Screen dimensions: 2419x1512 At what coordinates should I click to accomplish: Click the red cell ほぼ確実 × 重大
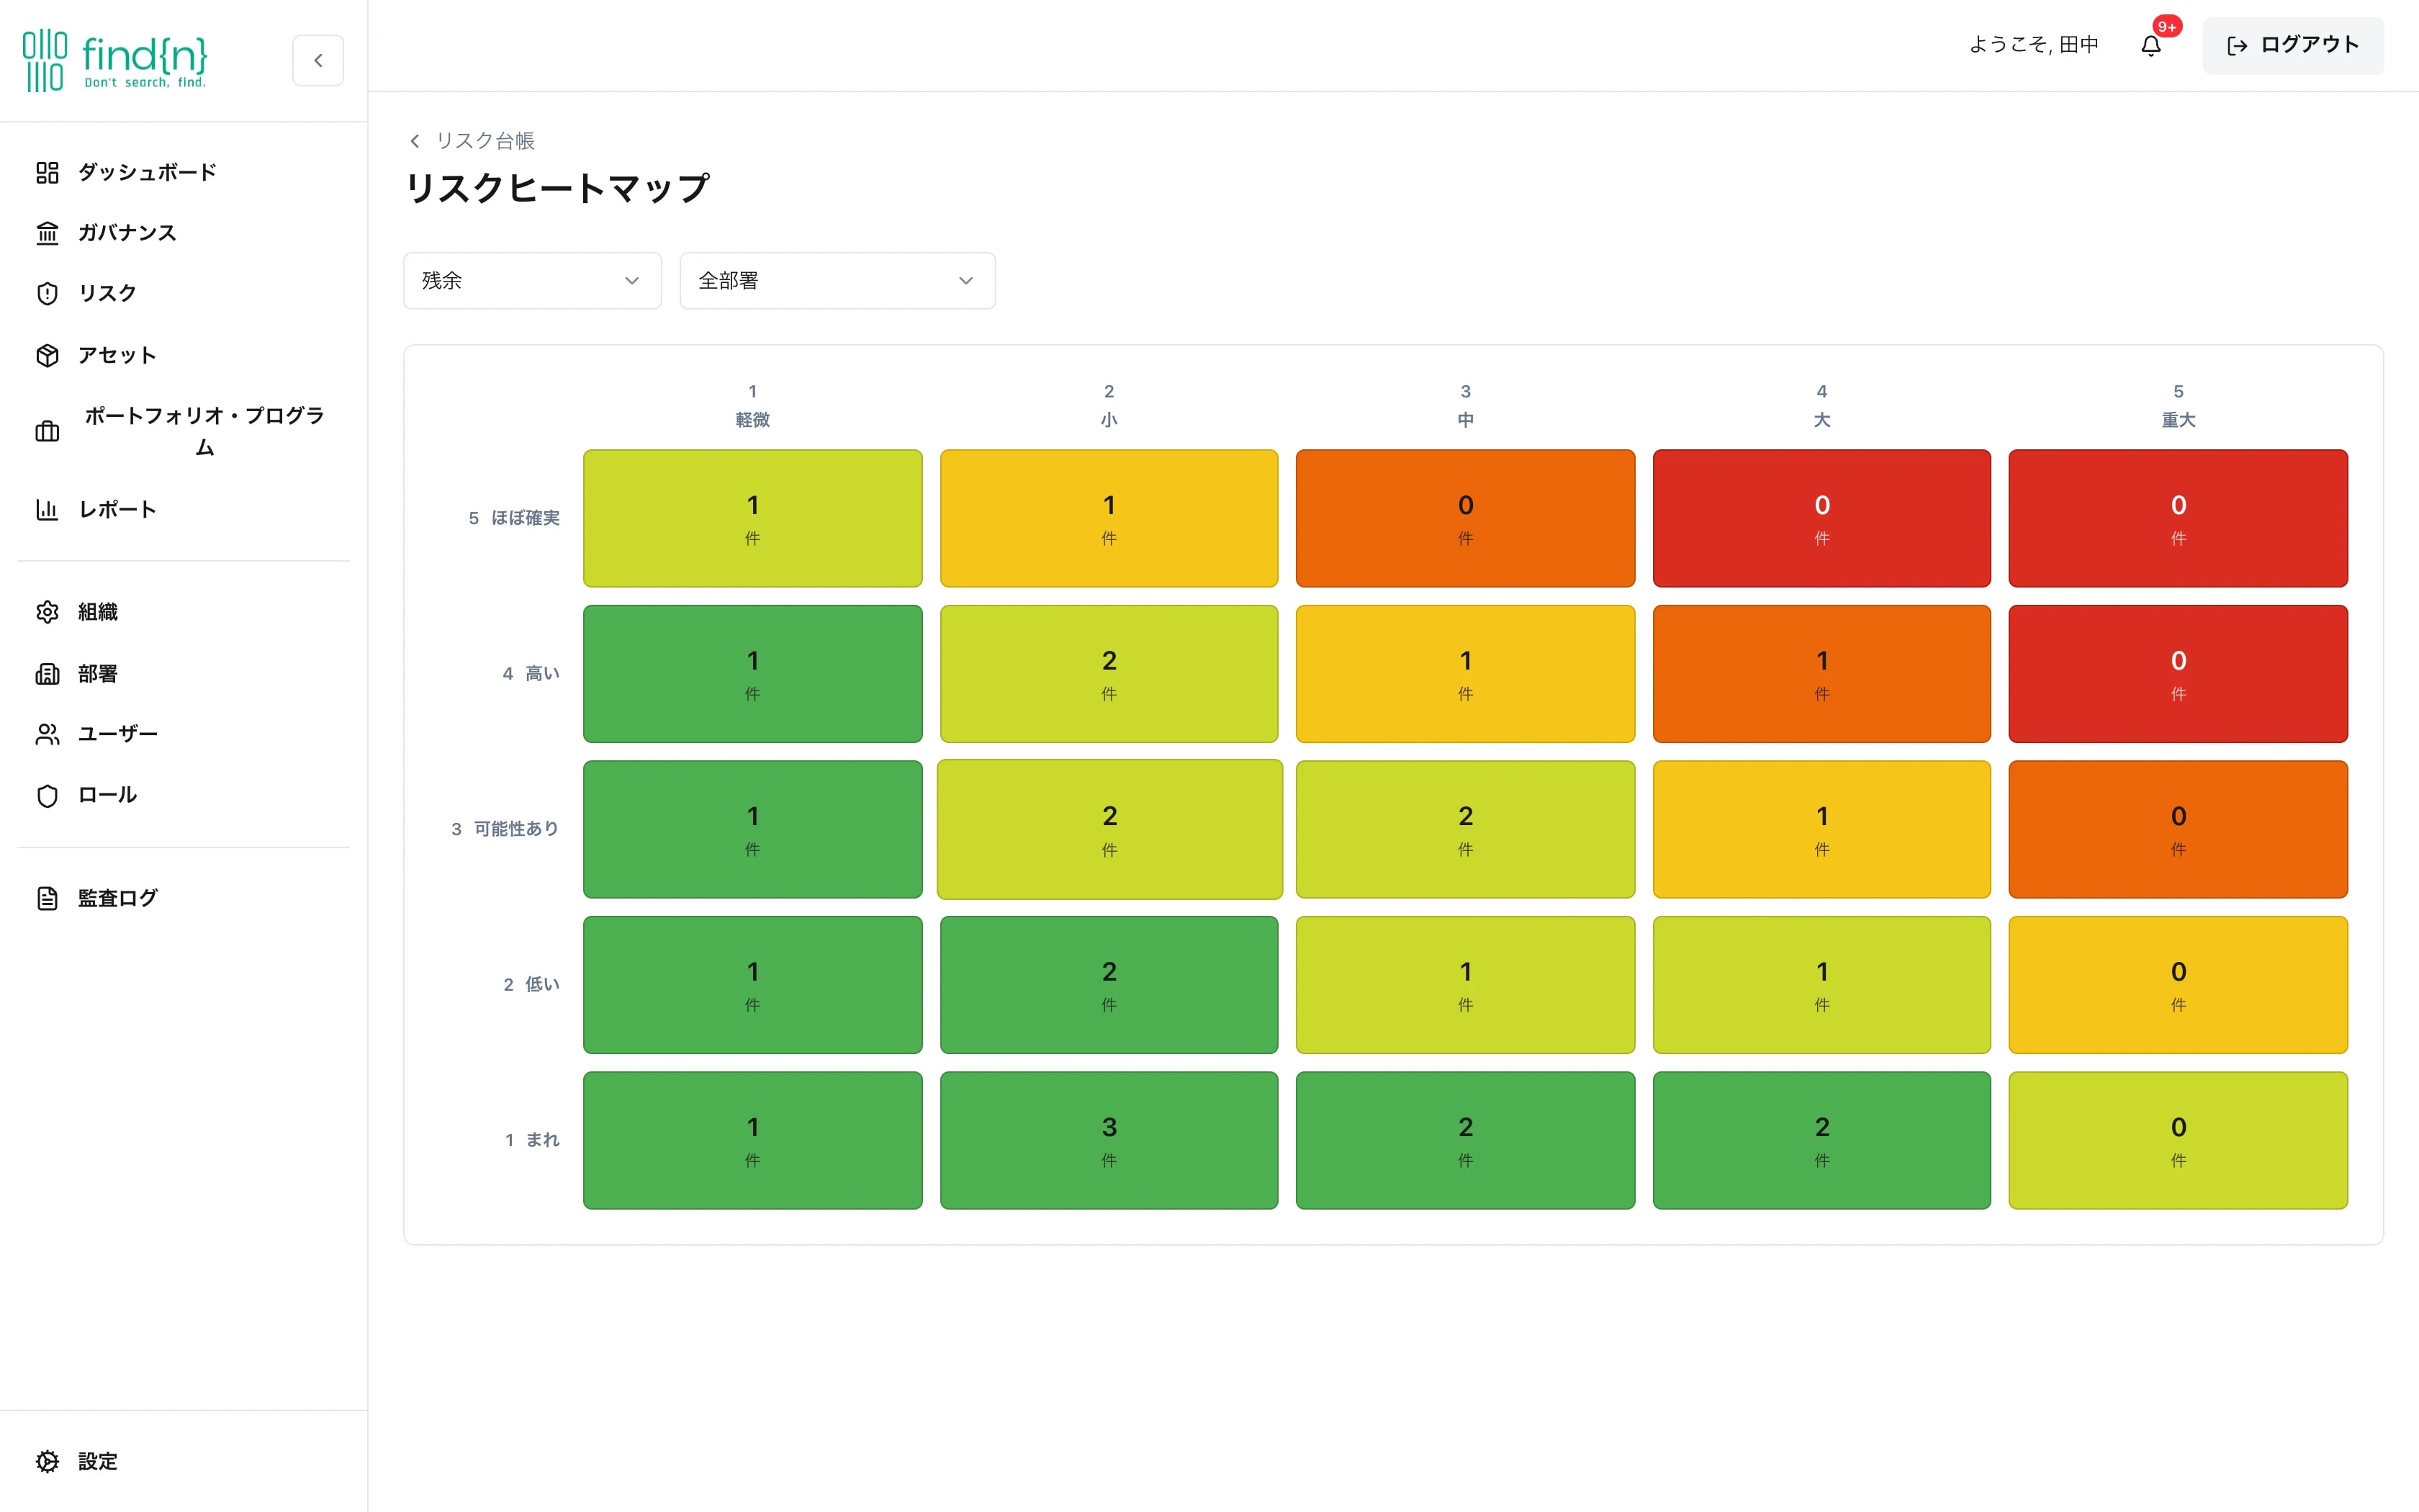(2178, 518)
